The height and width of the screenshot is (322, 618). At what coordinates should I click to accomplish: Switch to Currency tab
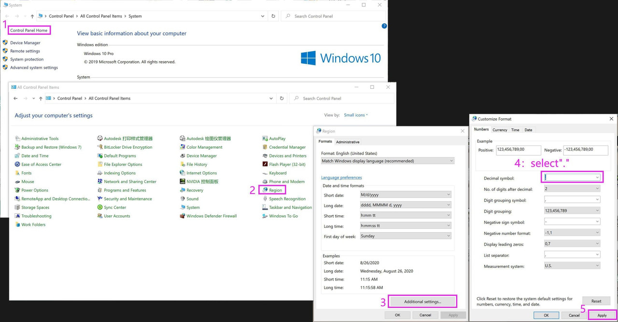500,130
